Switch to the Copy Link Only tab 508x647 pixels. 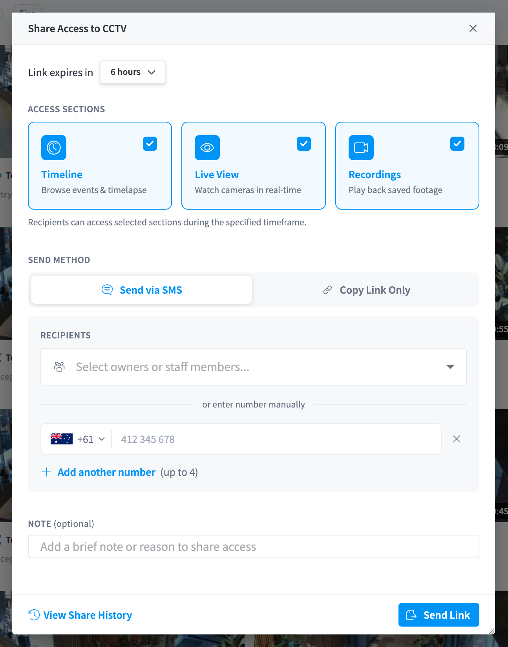pyautogui.click(x=366, y=290)
